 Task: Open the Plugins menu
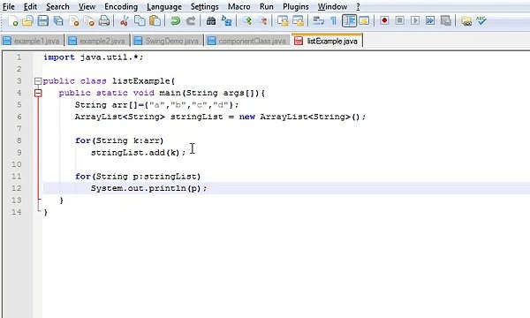(296, 6)
